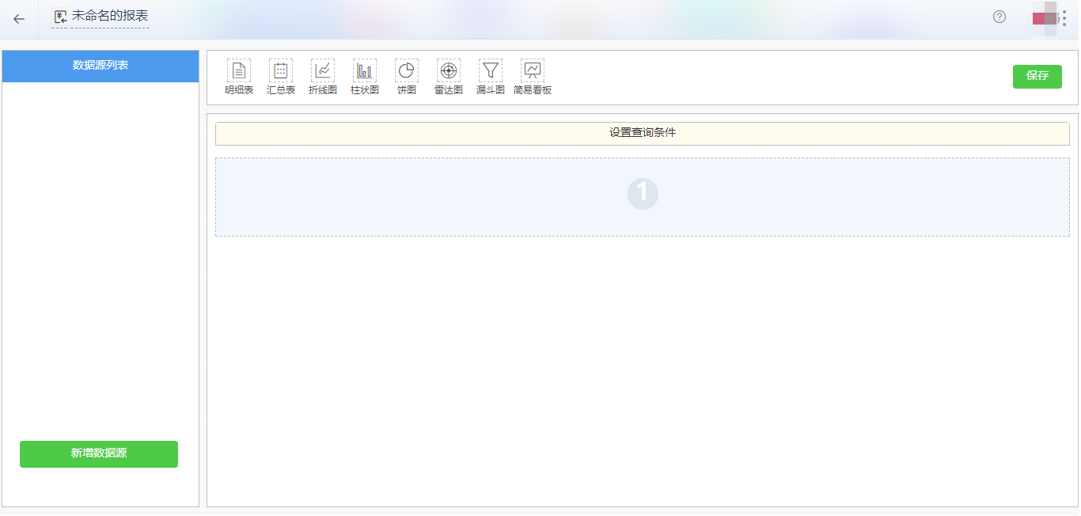
Task: Add a 柱状图 bar chart
Action: pos(364,75)
